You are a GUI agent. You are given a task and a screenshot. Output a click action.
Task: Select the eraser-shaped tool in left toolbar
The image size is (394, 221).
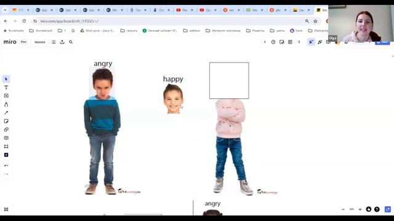[6, 130]
